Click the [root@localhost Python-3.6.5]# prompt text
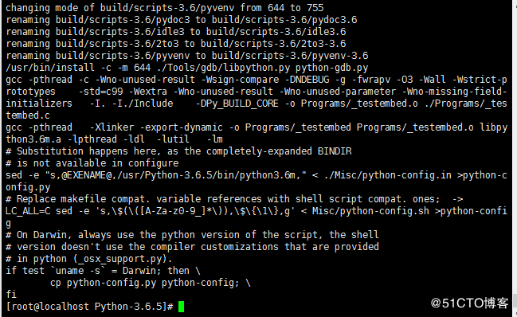The width and height of the screenshot is (517, 317). 89,307
